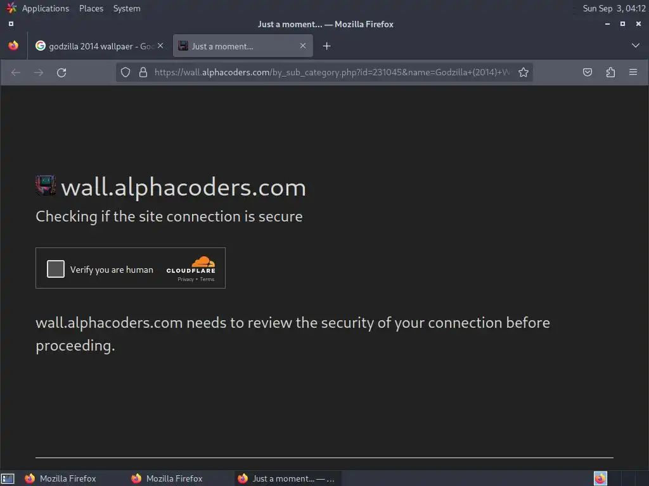
Task: Go forward to the next page
Action: 39,73
